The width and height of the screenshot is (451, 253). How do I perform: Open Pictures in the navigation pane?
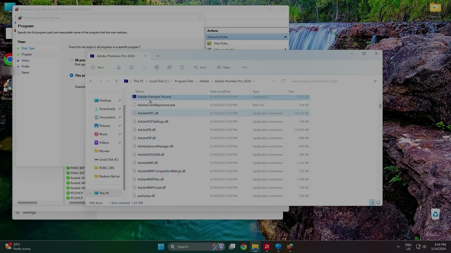[105, 126]
